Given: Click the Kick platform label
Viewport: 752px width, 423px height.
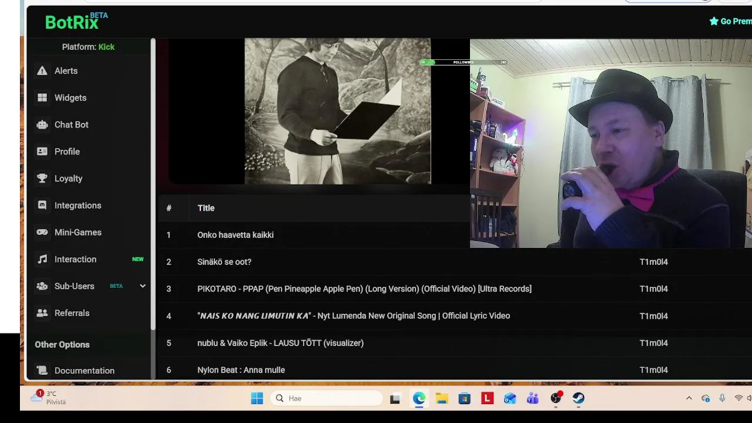Looking at the screenshot, I should 106,47.
